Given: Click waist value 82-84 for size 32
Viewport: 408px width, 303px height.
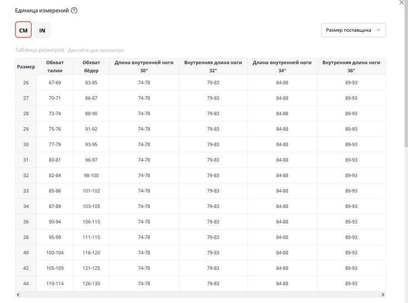Looking at the screenshot, I should pyautogui.click(x=54, y=175).
